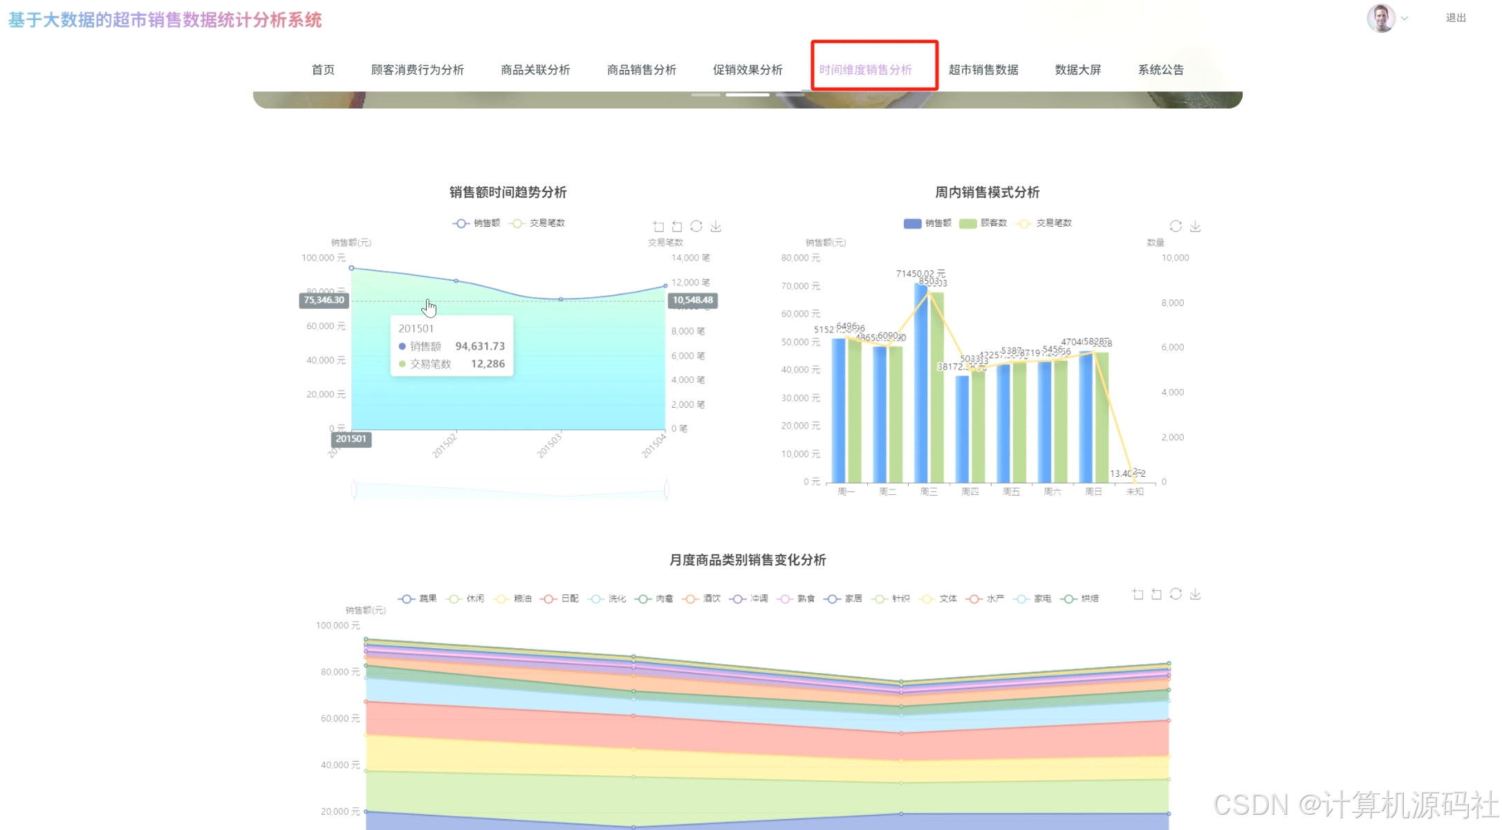This screenshot has height=830, width=1502.
Task: Expand the user dropdown arrow beside avatar
Action: 1404,19
